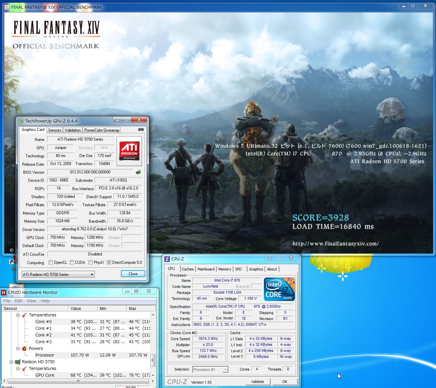
Task: Click the Value column header
Action: (x=83, y=308)
